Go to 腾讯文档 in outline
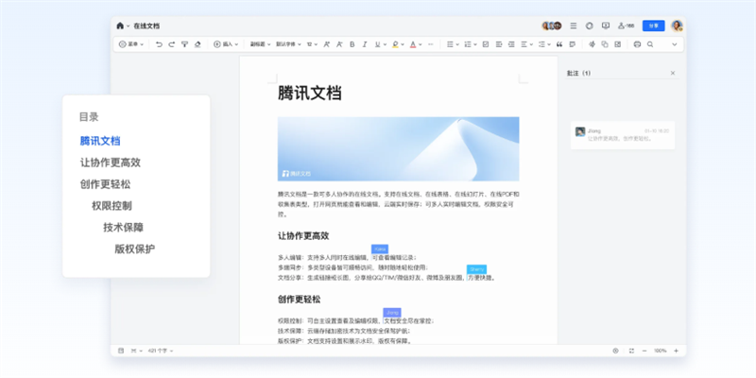756x378 pixels. (100, 141)
